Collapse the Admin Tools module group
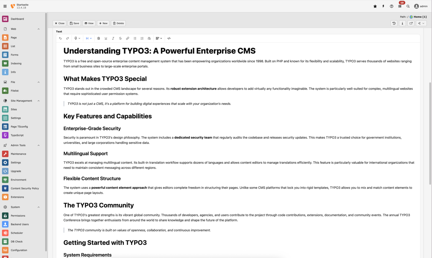The image size is (432, 258). click(39, 145)
